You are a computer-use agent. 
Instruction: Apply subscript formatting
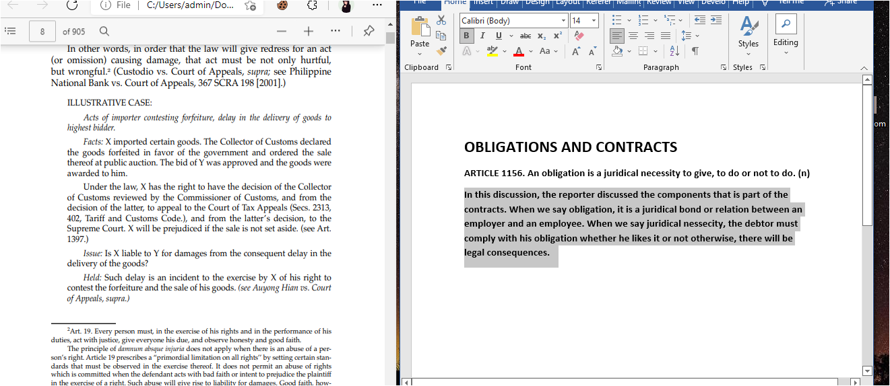(542, 36)
